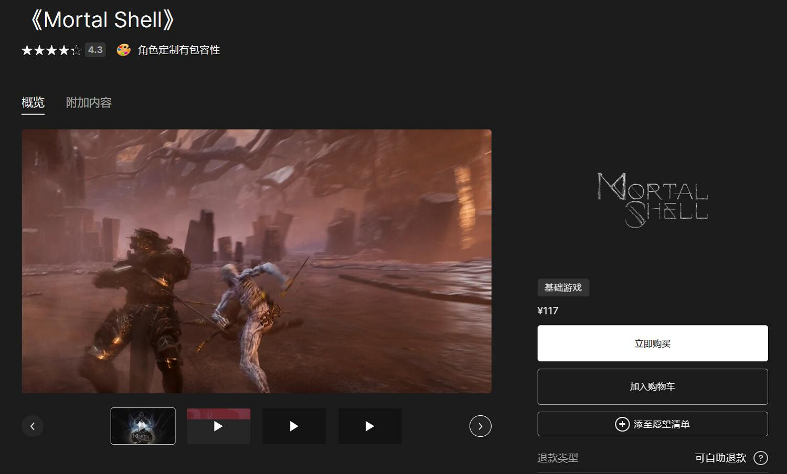This screenshot has height=474, width=787.
Task: Click the ¥117 price text
Action: [548, 310]
